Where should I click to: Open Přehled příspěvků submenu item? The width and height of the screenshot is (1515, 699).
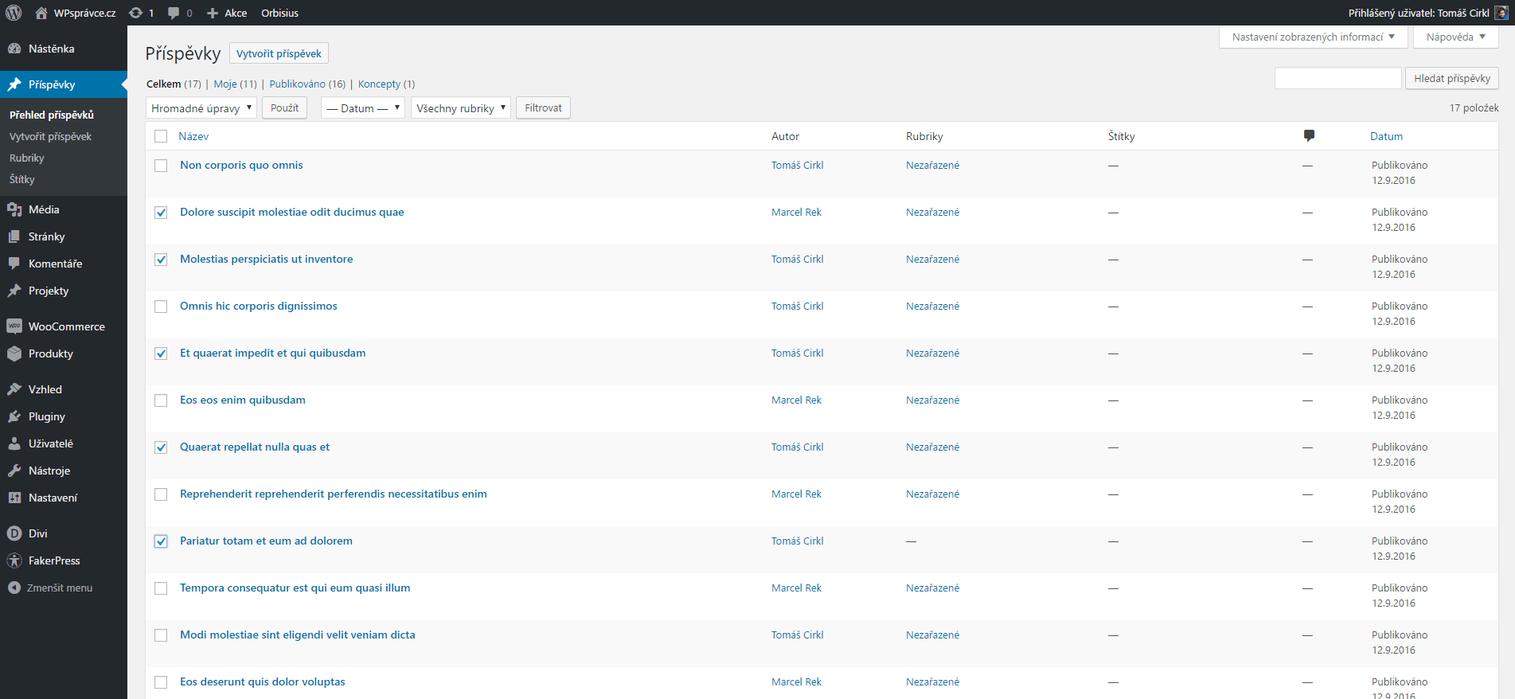point(52,115)
